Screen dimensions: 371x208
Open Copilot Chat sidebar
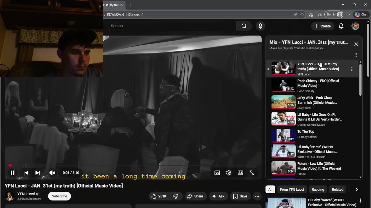[x=361, y=14]
